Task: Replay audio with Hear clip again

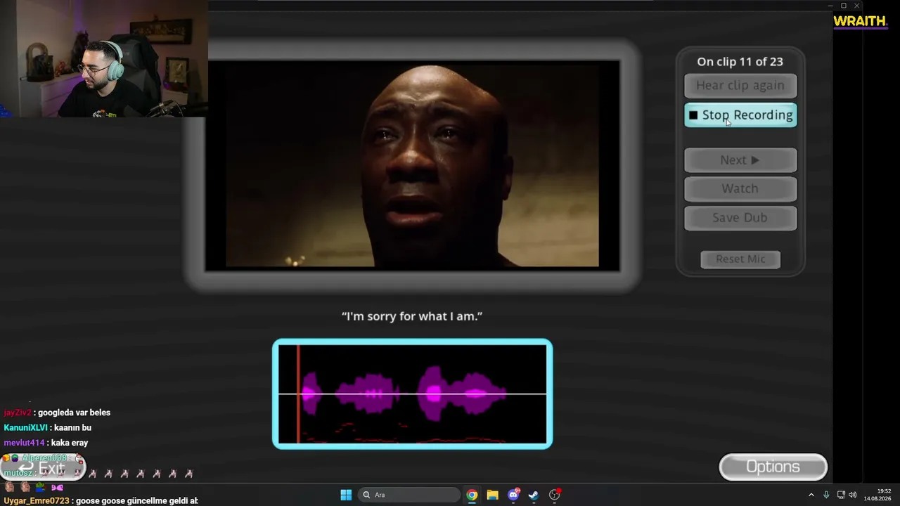Action: tap(740, 86)
